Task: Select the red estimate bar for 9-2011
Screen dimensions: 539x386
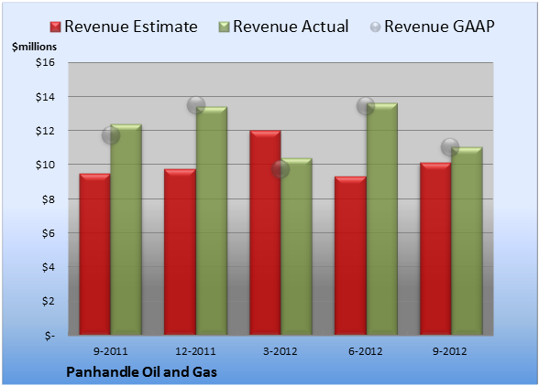Action: pos(95,254)
